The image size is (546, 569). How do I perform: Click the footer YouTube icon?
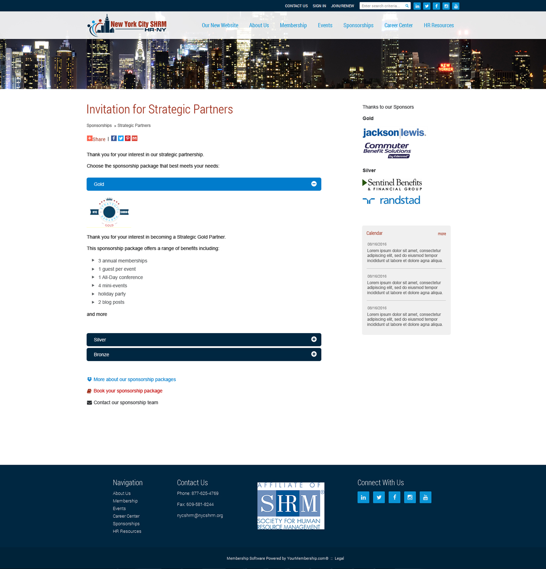point(426,497)
